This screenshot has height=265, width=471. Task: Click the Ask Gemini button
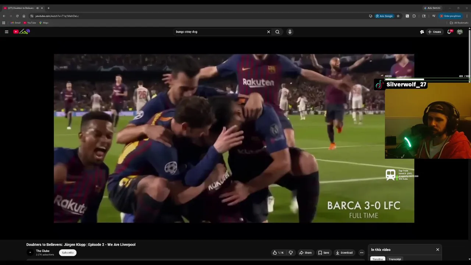point(432,8)
